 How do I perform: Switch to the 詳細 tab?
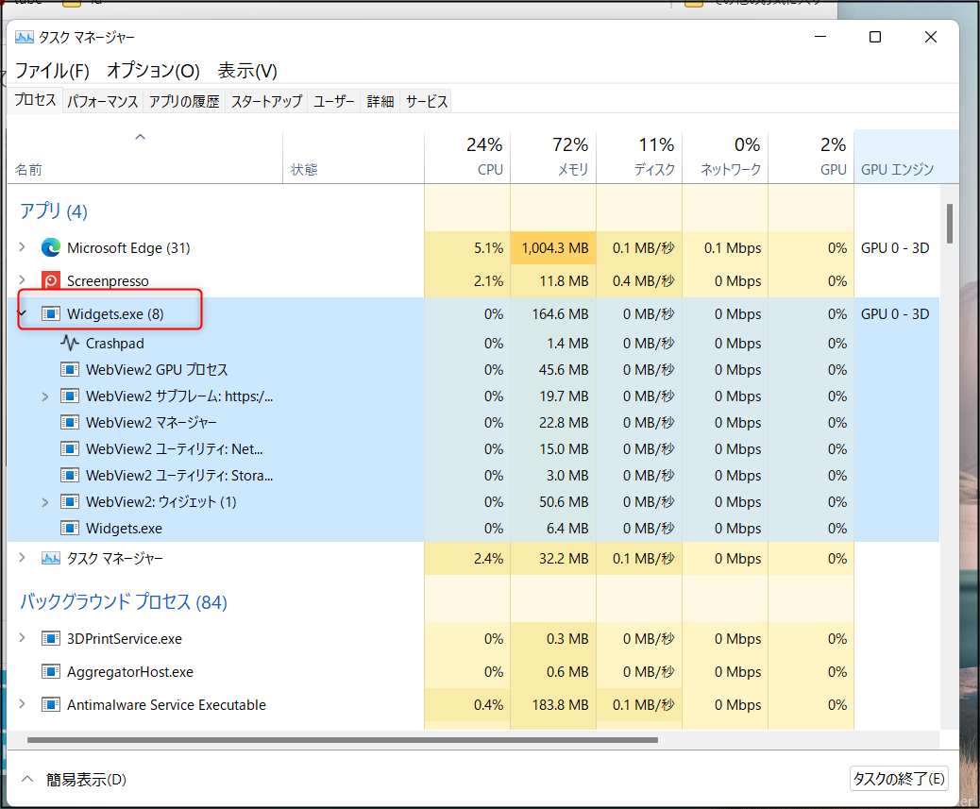click(x=380, y=101)
